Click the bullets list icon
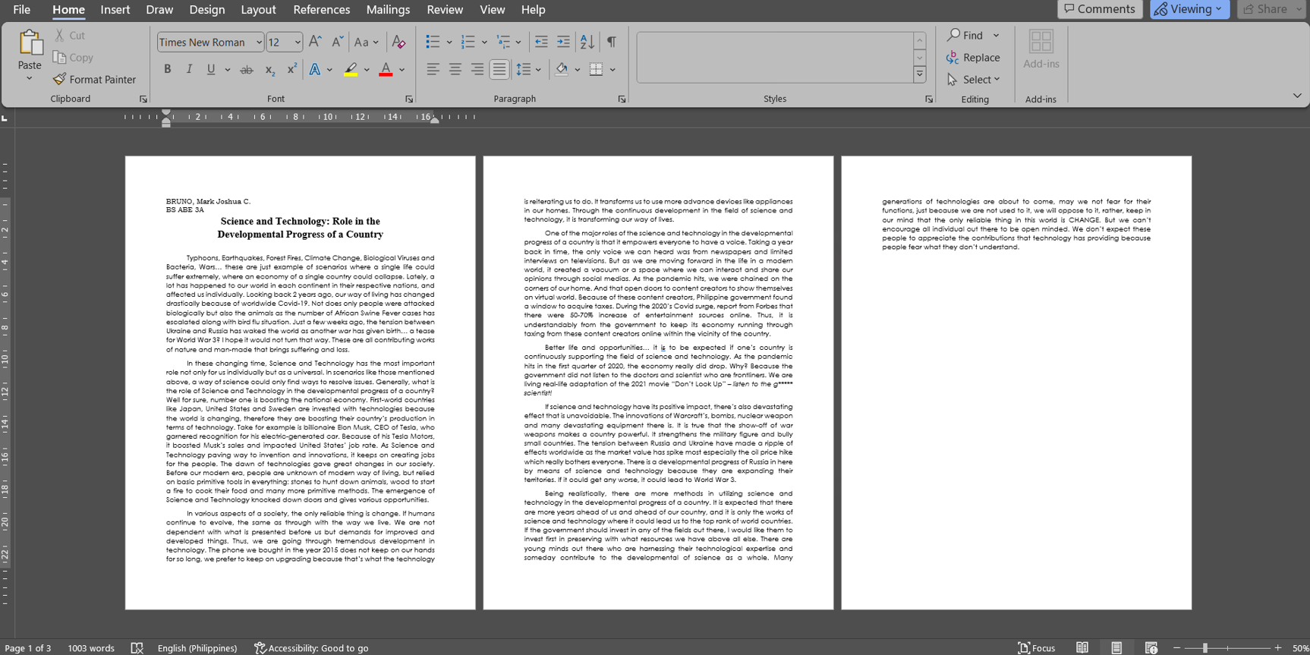 point(433,42)
